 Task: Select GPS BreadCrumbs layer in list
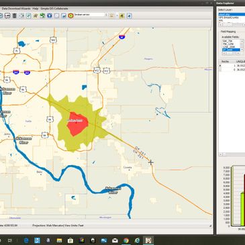(x=229, y=17)
